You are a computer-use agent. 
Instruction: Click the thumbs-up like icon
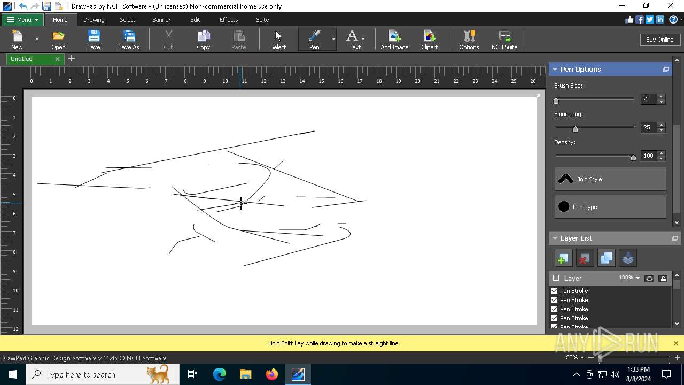point(629,19)
